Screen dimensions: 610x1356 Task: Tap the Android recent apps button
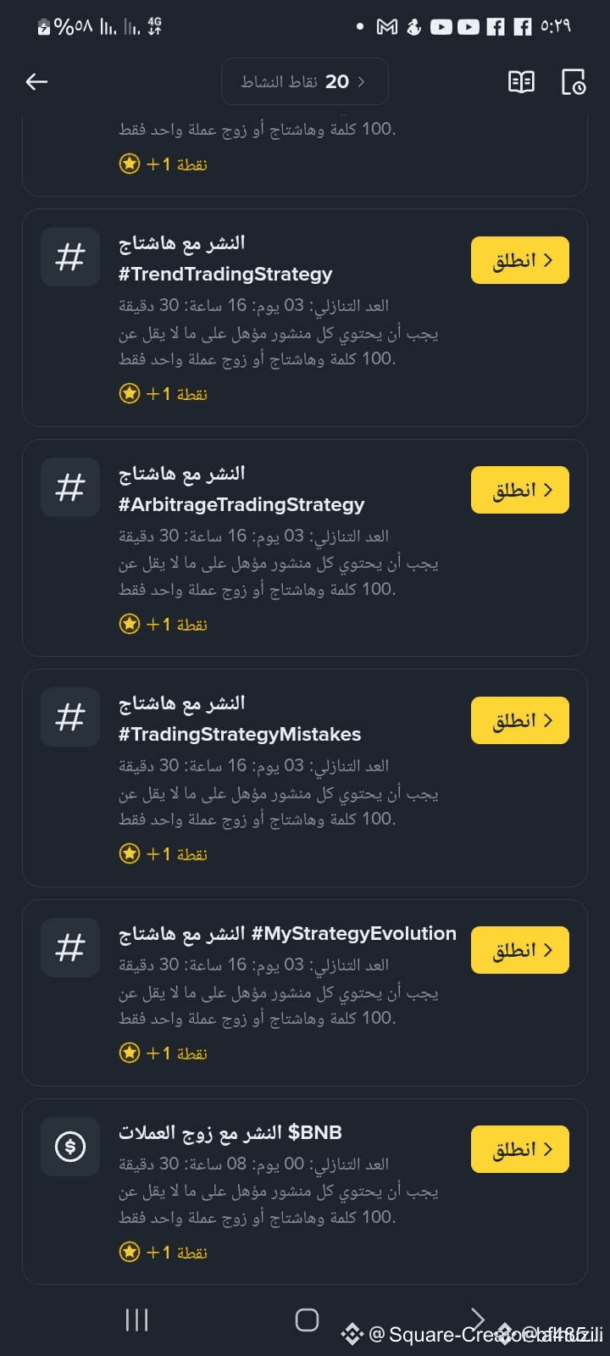pyautogui.click(x=136, y=1320)
